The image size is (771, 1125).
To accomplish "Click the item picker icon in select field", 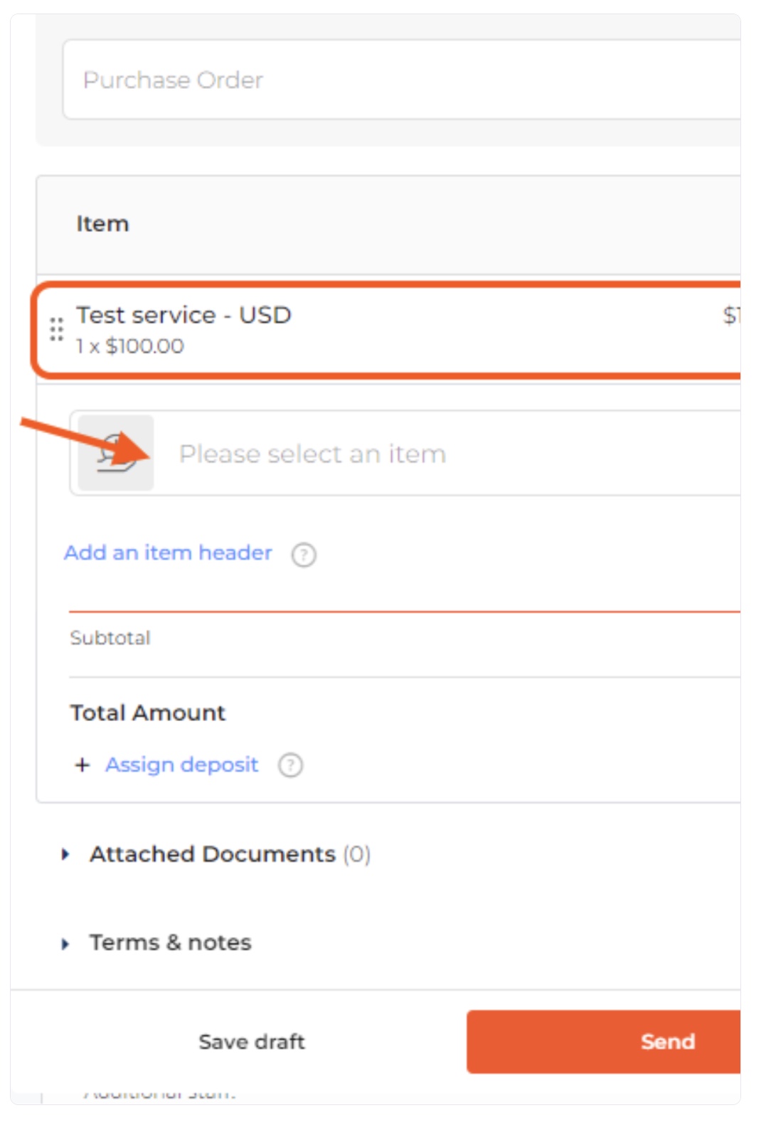I will 116,453.
